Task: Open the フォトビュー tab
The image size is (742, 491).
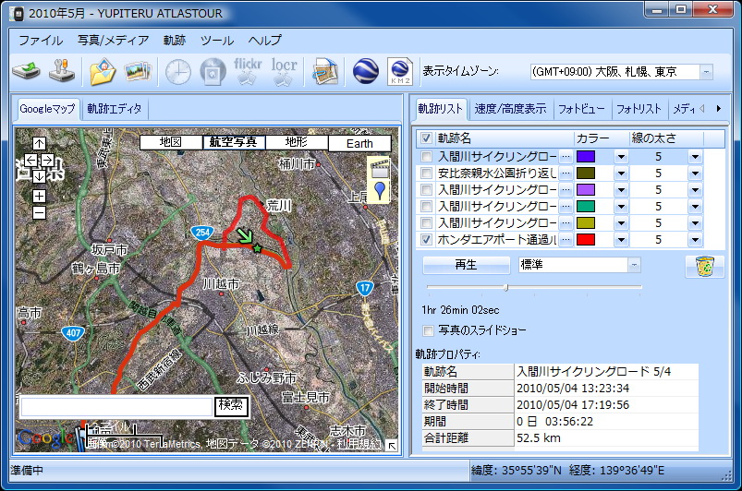Action: [581, 109]
